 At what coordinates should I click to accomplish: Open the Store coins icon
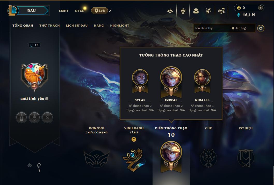(x=221, y=11)
